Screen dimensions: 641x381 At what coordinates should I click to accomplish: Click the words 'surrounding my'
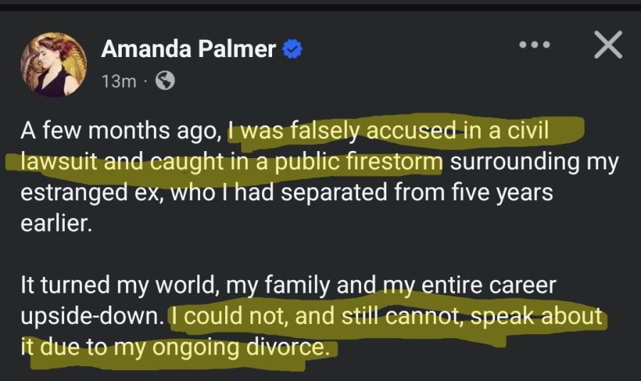(x=534, y=162)
